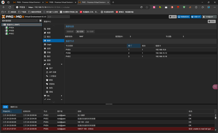Image resolution: width=218 pixels, height=133 pixels.
Task: Expand the PVEC node in tree
Action: [x=5, y=34]
